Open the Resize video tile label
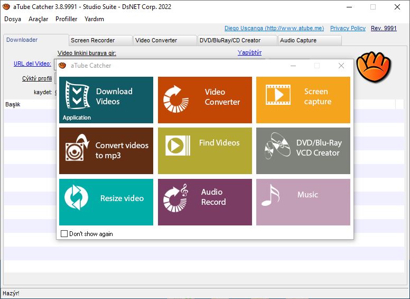Viewport: 410px width, 299px height. pos(122,198)
